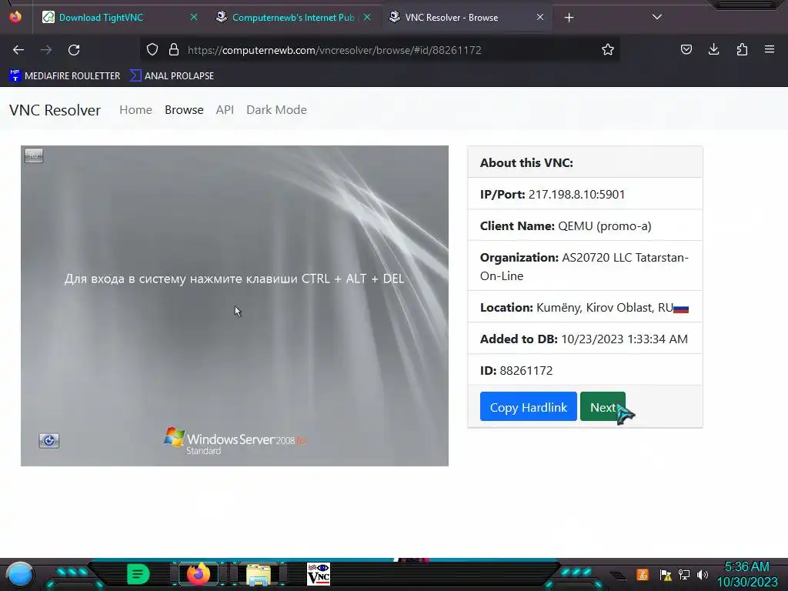Close the Computernewb's Internet Pub tab
Screen dimensions: 788x591
pyautogui.click(x=367, y=17)
